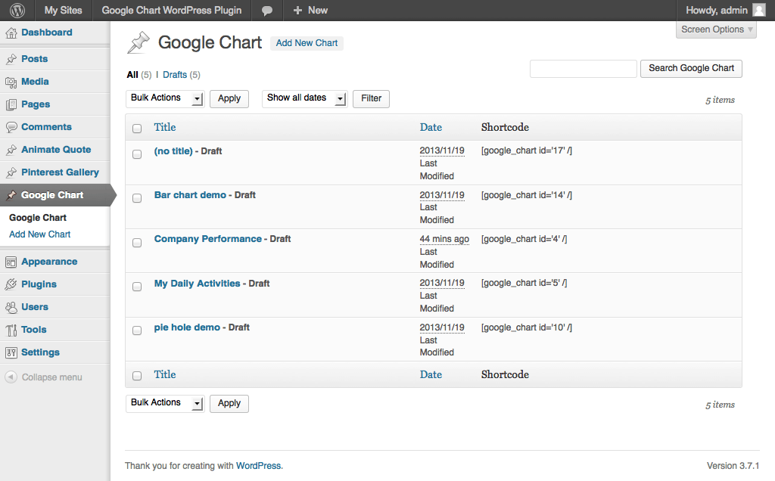The height and width of the screenshot is (481, 775).
Task: Open the top Bulk Actions dropdown
Action: [165, 98]
